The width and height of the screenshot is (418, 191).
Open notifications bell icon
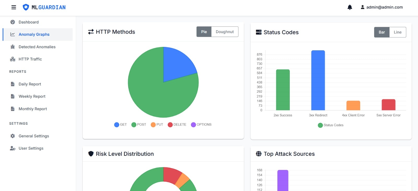click(x=350, y=7)
